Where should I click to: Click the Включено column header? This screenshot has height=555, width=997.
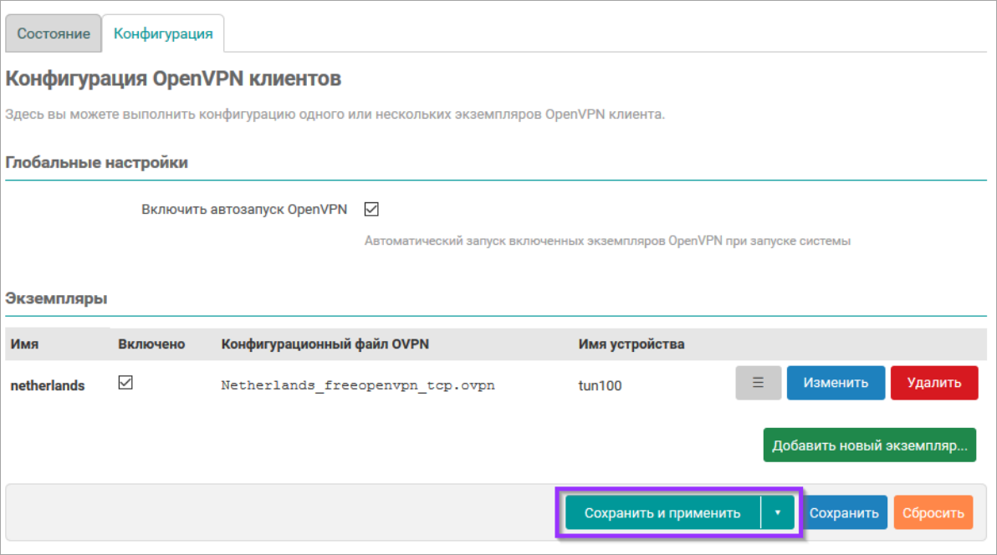(x=151, y=344)
